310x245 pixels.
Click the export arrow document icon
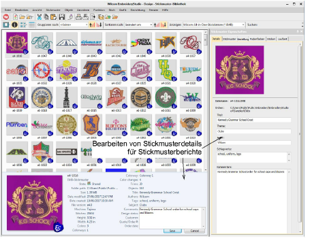[x=93, y=17]
